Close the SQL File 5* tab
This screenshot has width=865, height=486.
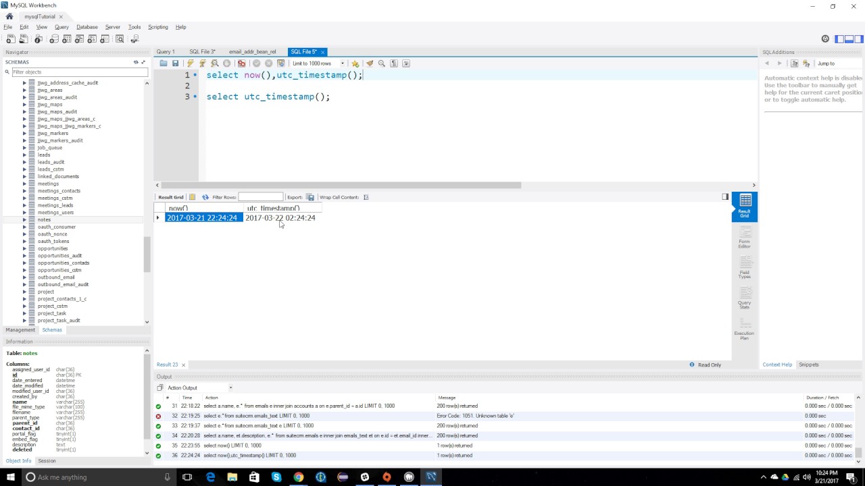pyautogui.click(x=323, y=52)
